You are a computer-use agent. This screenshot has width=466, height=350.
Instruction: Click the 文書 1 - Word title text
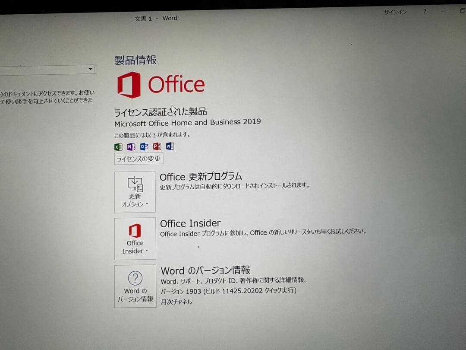click(155, 18)
